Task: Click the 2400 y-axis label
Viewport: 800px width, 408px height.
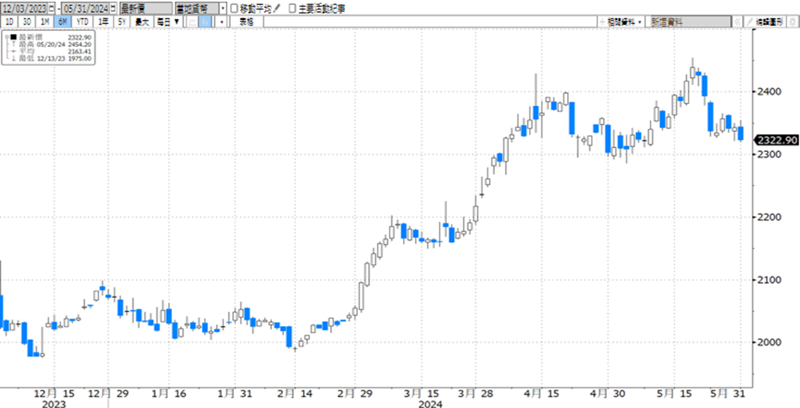Action: (x=768, y=91)
